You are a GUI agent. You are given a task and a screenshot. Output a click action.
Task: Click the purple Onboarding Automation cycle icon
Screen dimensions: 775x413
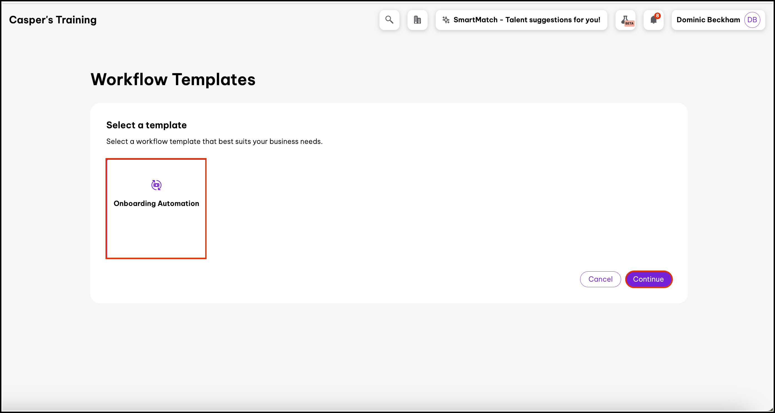(156, 185)
